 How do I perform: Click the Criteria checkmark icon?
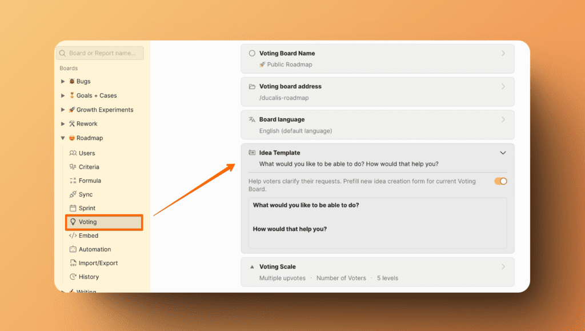[73, 166]
